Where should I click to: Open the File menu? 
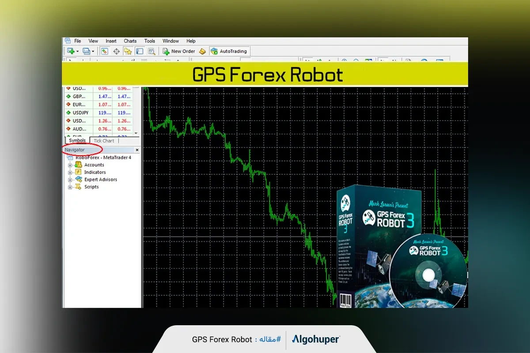78,41
